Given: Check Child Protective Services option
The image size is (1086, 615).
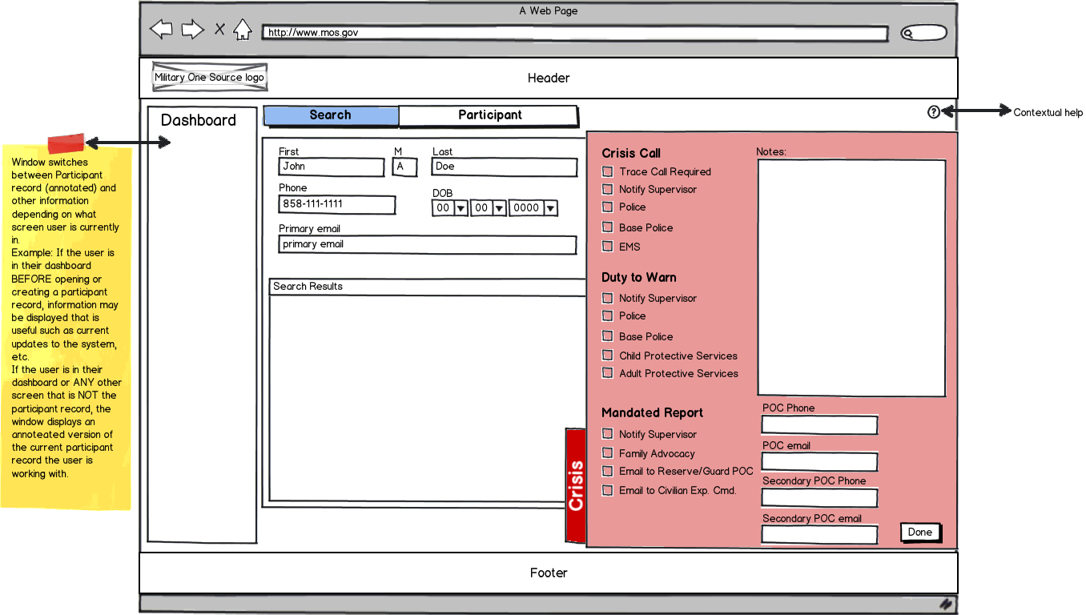Looking at the screenshot, I should 608,356.
